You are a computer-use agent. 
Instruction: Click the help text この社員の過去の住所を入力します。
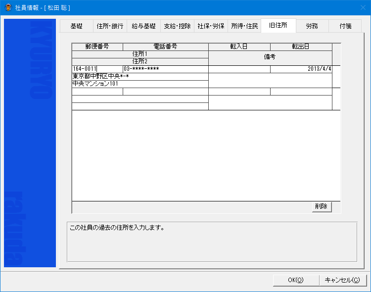tap(117, 228)
